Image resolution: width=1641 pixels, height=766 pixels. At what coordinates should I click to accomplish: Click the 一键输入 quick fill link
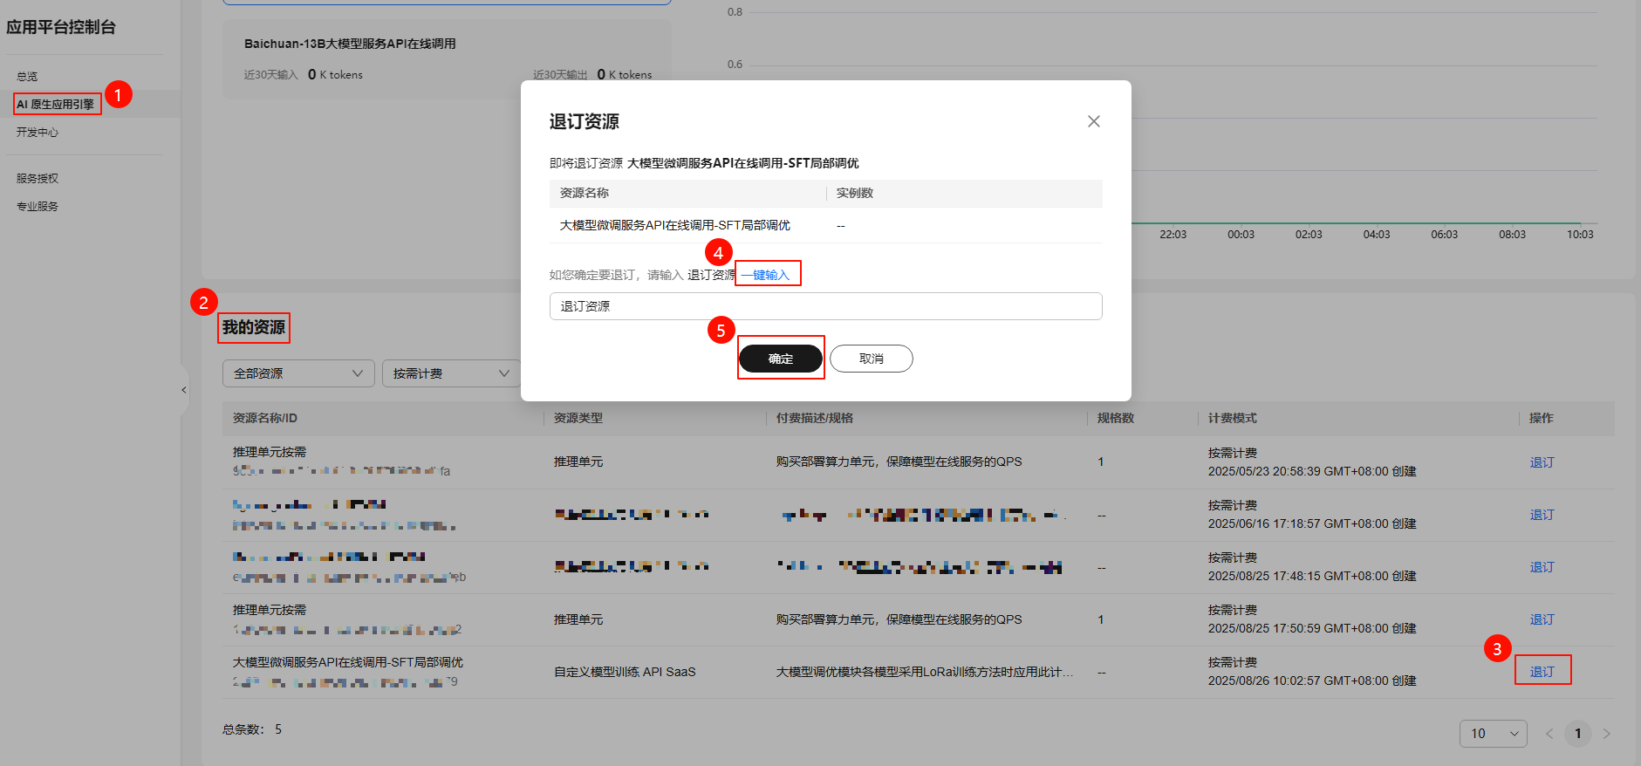coord(767,275)
